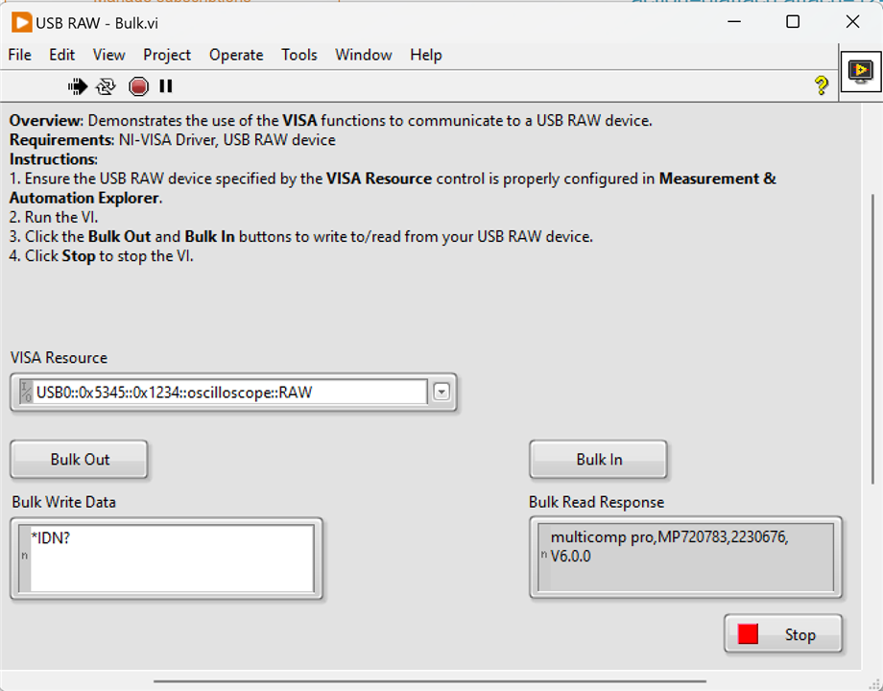Image resolution: width=883 pixels, height=691 pixels.
Task: Expand the VISA Resource dropdown arrow
Action: 441,392
